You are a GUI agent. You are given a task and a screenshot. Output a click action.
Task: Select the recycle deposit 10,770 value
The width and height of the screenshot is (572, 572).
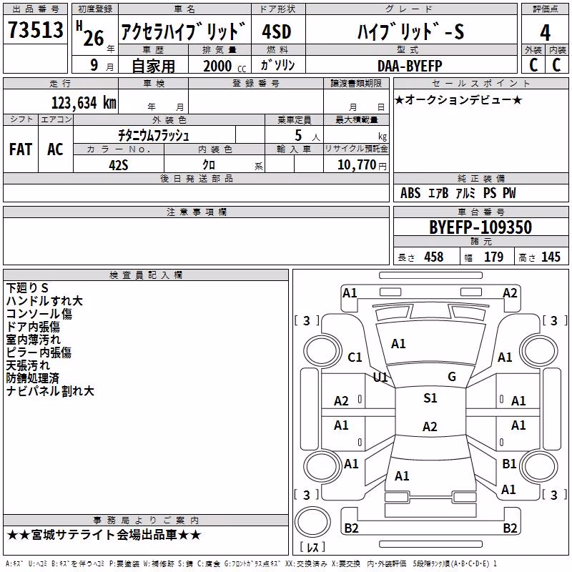click(x=357, y=165)
